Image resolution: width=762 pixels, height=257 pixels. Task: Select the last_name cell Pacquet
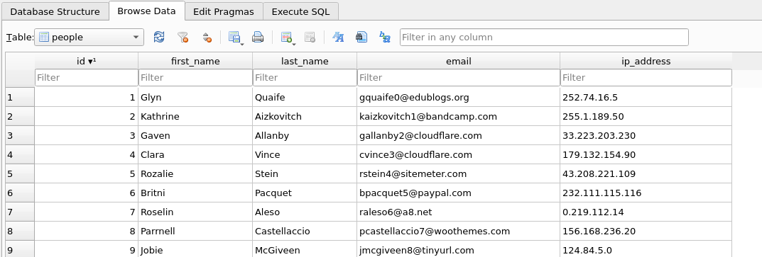click(305, 193)
